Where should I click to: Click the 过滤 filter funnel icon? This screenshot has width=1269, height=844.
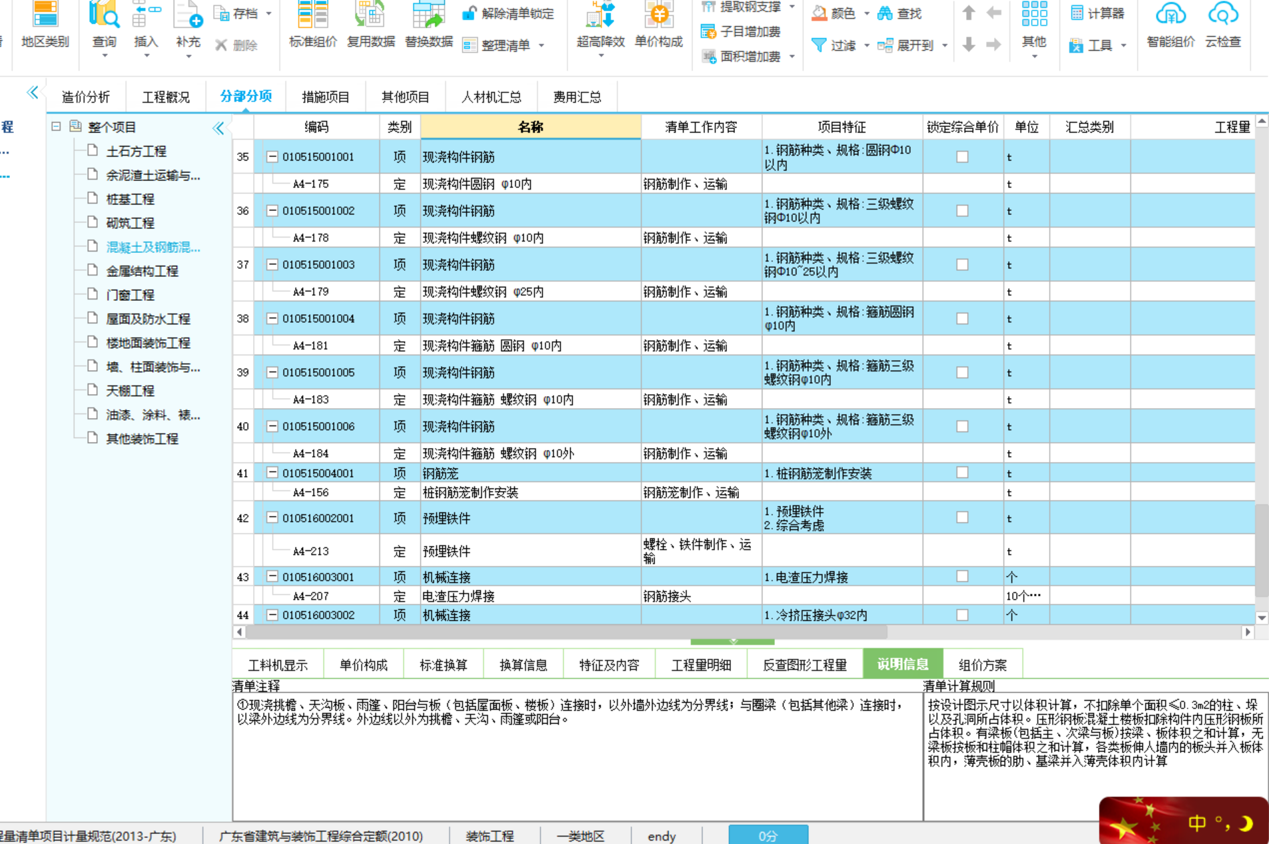point(820,45)
